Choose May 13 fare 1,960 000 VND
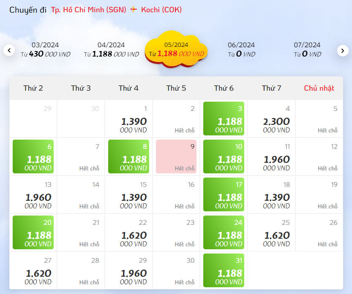Screen dimensions: 352x294 point(33,194)
